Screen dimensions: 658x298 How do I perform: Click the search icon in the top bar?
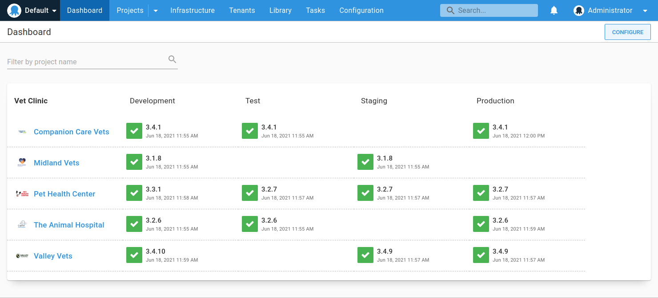tap(450, 10)
